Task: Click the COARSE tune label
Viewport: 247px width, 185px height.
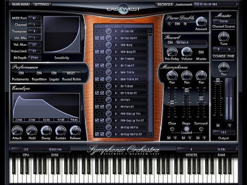Action: pyautogui.click(x=219, y=56)
